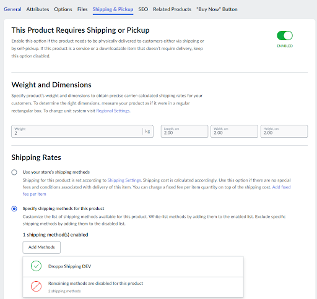This screenshot has width=317, height=299.
Task: Follow the Regional Settings link
Action: [113, 111]
